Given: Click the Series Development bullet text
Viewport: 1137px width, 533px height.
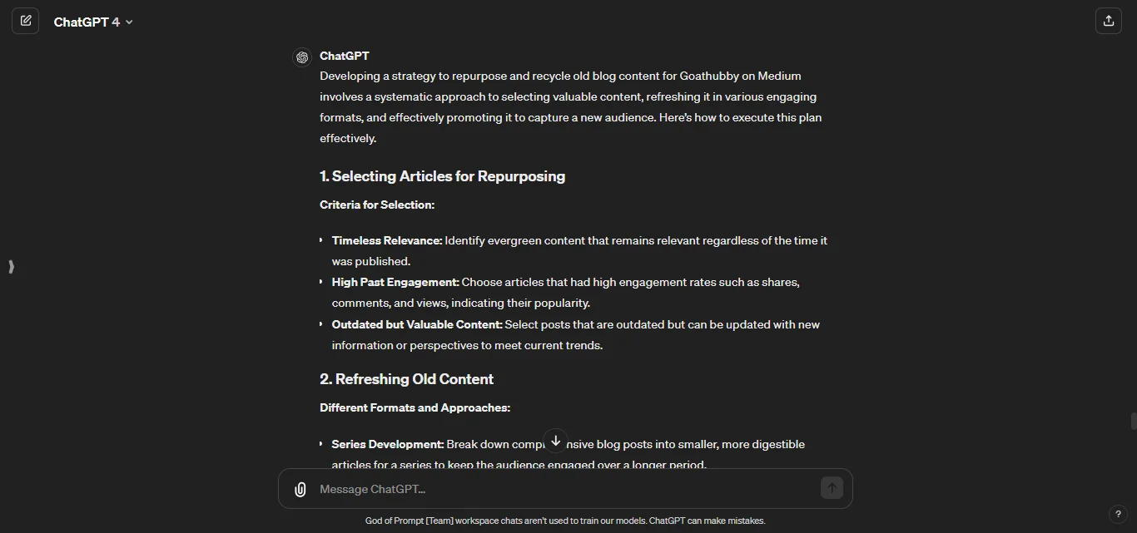Looking at the screenshot, I should point(386,444).
